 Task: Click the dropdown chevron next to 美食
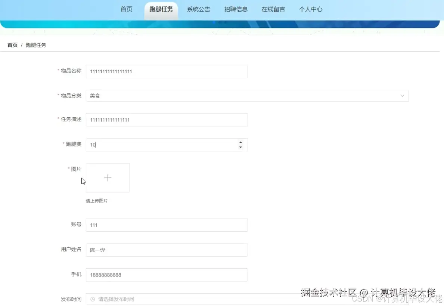(402, 96)
